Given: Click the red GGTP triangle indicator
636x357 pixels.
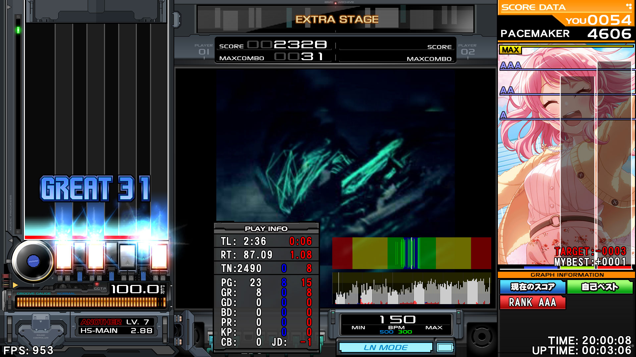Looking at the screenshot, I should pyautogui.click(x=97, y=284).
